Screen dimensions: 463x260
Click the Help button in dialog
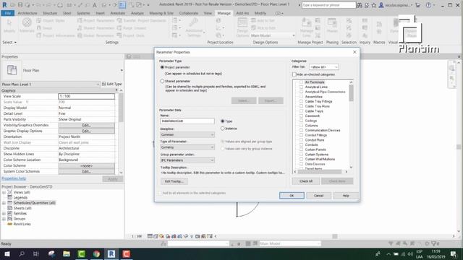[346, 196]
